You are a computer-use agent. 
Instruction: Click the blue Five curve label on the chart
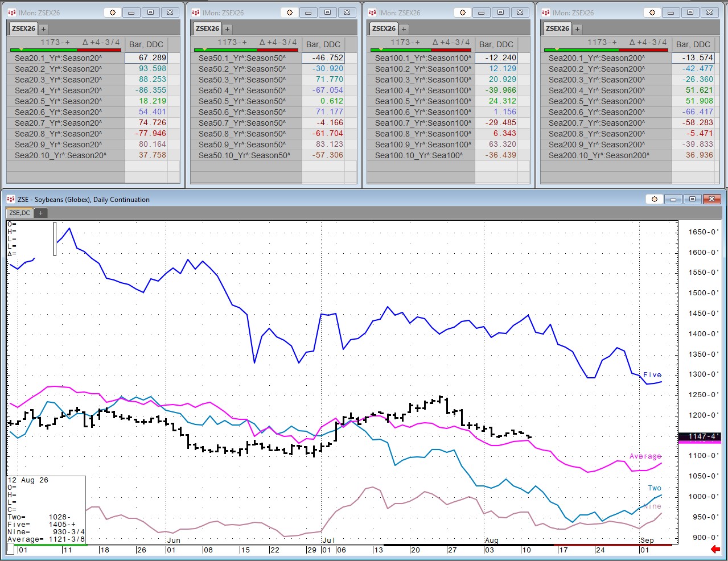652,375
